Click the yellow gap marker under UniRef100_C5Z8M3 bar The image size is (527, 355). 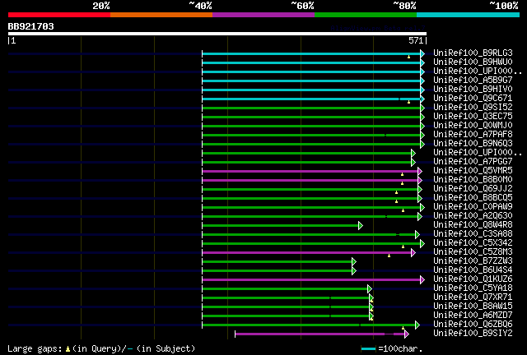click(389, 256)
